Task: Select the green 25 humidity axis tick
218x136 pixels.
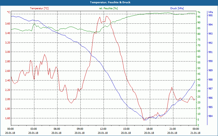Action: pos(199,97)
